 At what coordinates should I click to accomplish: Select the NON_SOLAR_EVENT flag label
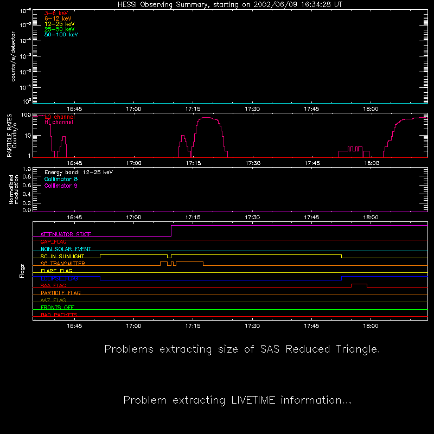click(x=66, y=249)
